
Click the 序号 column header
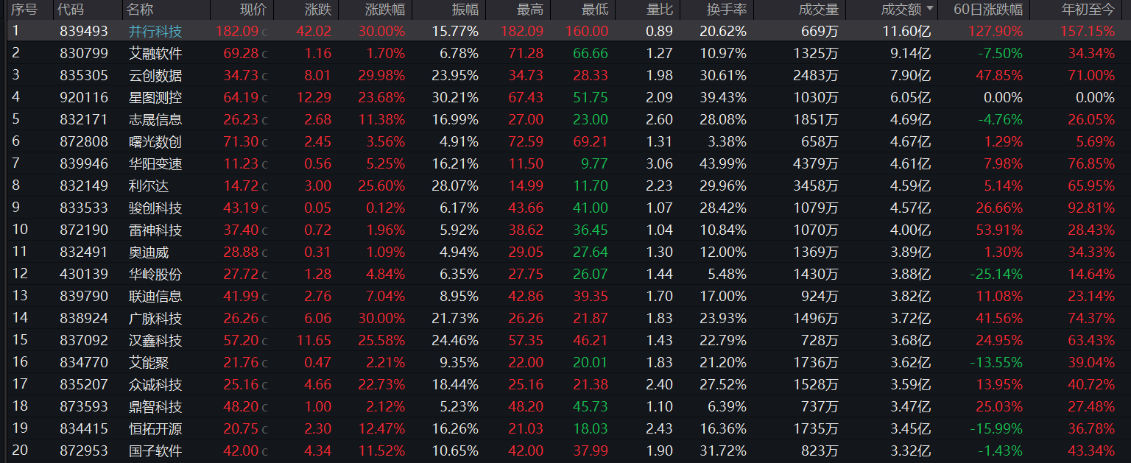pos(24,10)
